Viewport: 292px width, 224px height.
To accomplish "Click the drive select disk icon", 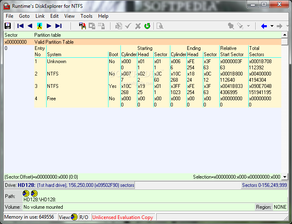I will [x=8, y=26].
